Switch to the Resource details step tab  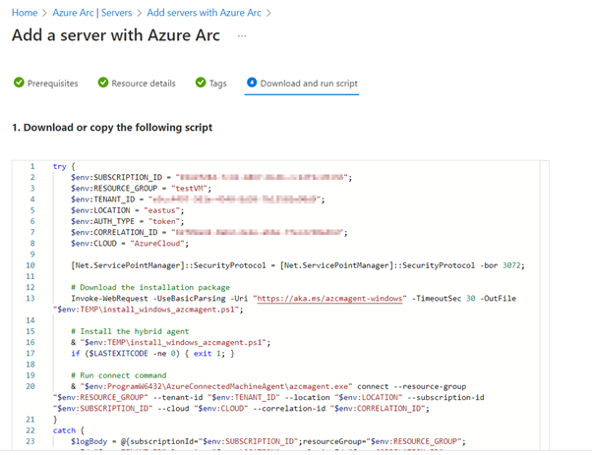coord(143,84)
